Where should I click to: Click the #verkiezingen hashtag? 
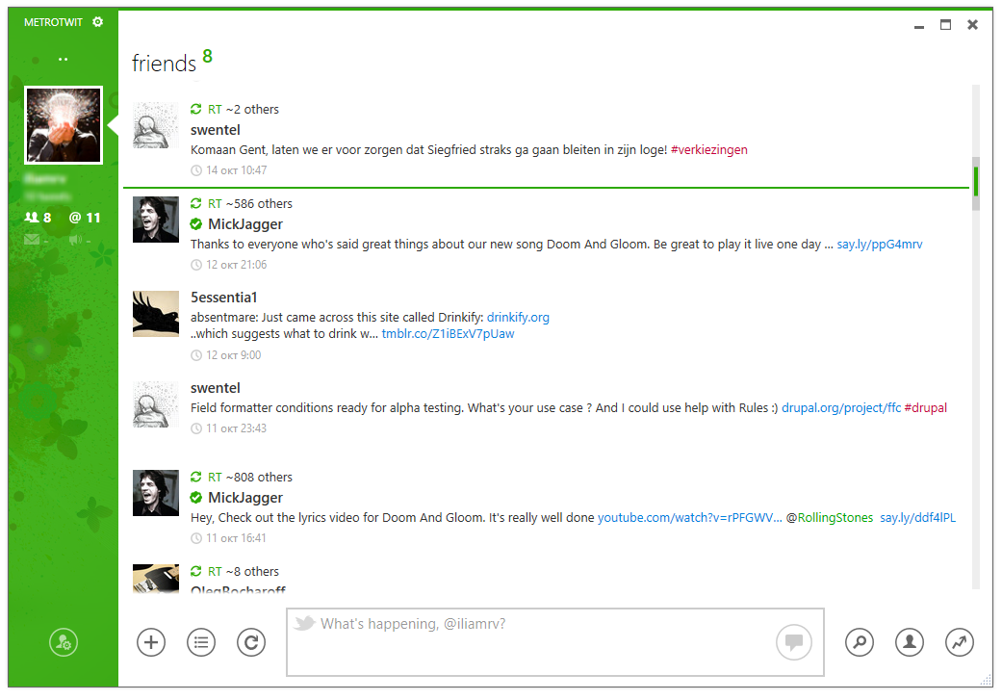[709, 150]
